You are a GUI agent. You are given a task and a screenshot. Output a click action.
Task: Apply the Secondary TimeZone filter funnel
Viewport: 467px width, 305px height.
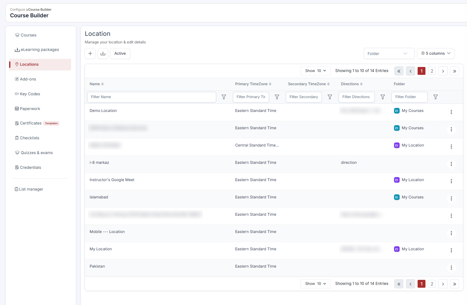click(330, 97)
